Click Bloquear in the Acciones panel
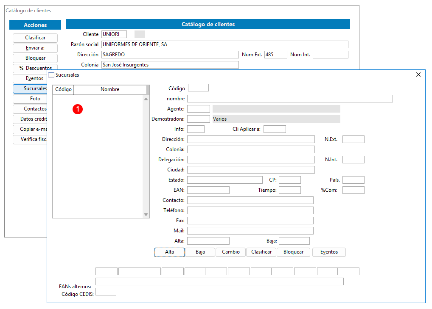This screenshot has height=309, width=432. pos(35,58)
